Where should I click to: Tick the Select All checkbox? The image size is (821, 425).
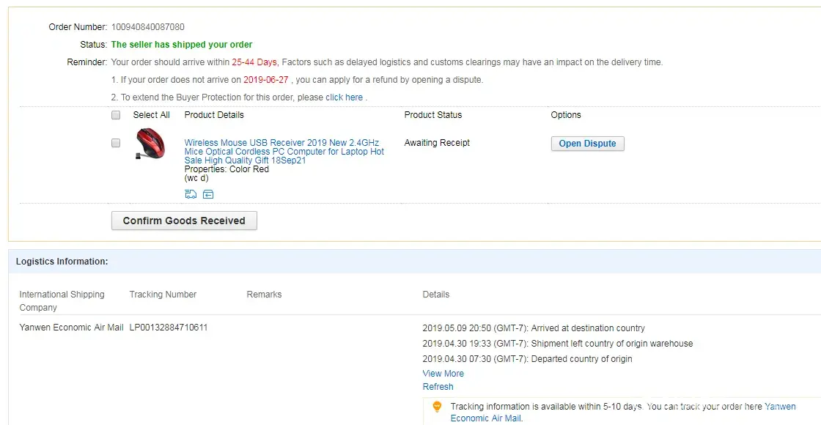click(116, 115)
